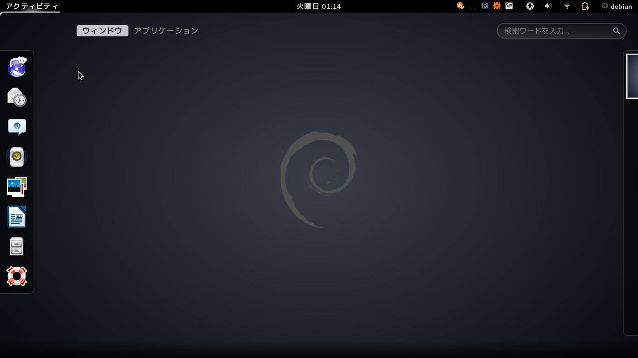Viewport: 638px width, 358px height.
Task: Open the Wi-Fi network menu
Action: click(x=567, y=6)
